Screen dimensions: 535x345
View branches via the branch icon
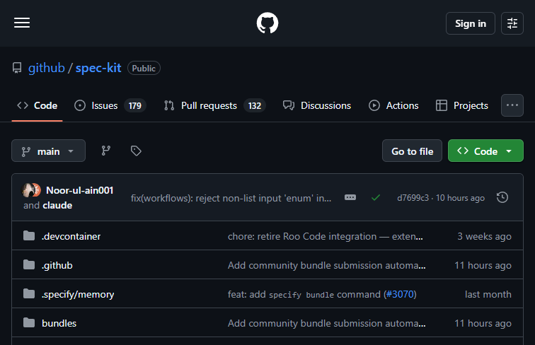(x=105, y=151)
